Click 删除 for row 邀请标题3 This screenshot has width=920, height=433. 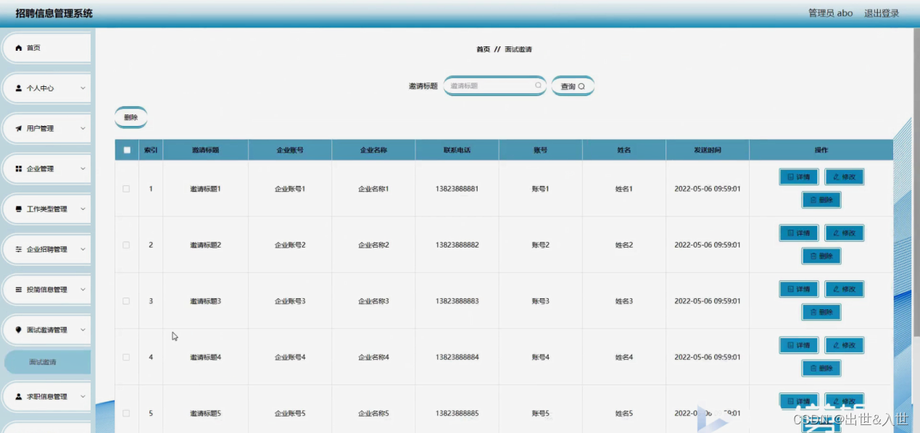[x=821, y=312]
